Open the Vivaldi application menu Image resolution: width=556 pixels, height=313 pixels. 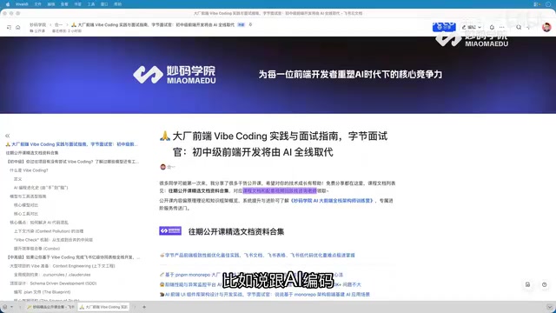click(x=22, y=4)
